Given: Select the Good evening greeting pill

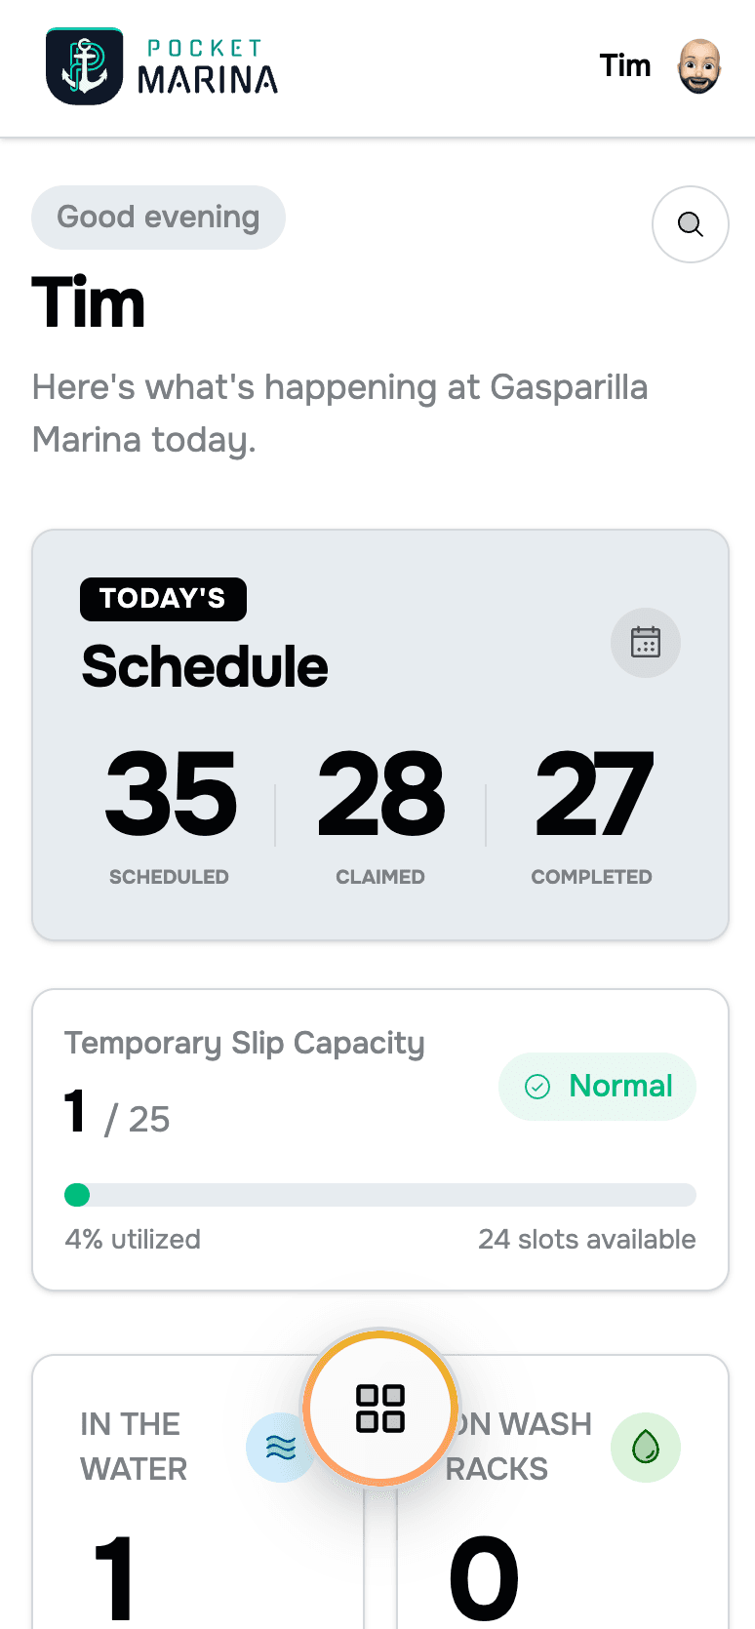Looking at the screenshot, I should (157, 217).
